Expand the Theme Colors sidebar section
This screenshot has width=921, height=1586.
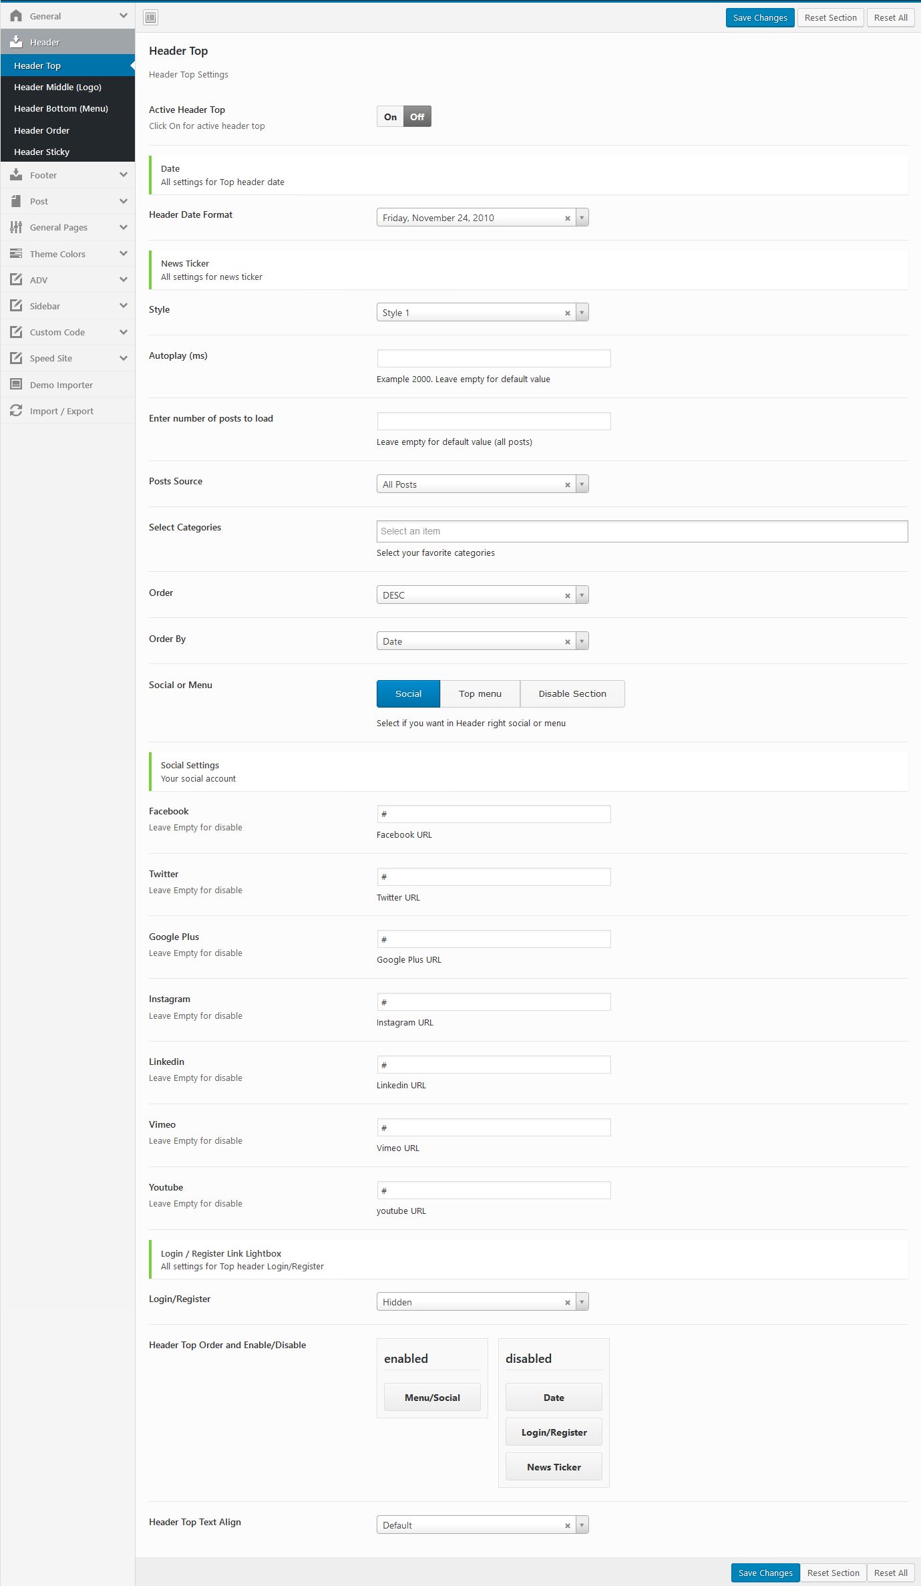(123, 254)
